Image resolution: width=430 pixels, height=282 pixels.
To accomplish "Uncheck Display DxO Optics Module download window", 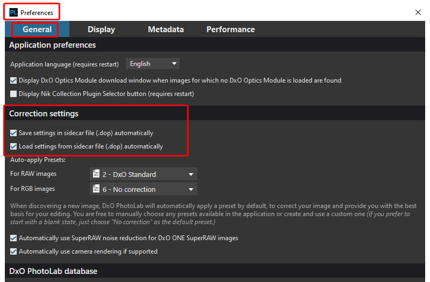I will [x=13, y=80].
